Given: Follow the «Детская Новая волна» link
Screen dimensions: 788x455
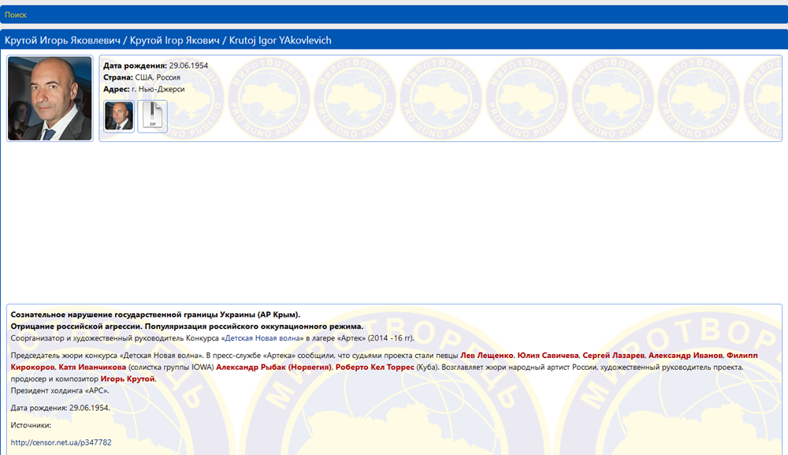Looking at the screenshot, I should (262, 338).
